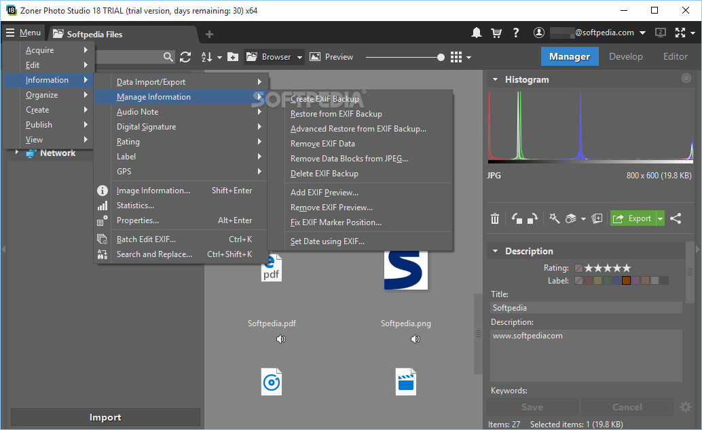Open thumbnail view mode dropdown arrow
This screenshot has height=430, width=702.
click(468, 57)
